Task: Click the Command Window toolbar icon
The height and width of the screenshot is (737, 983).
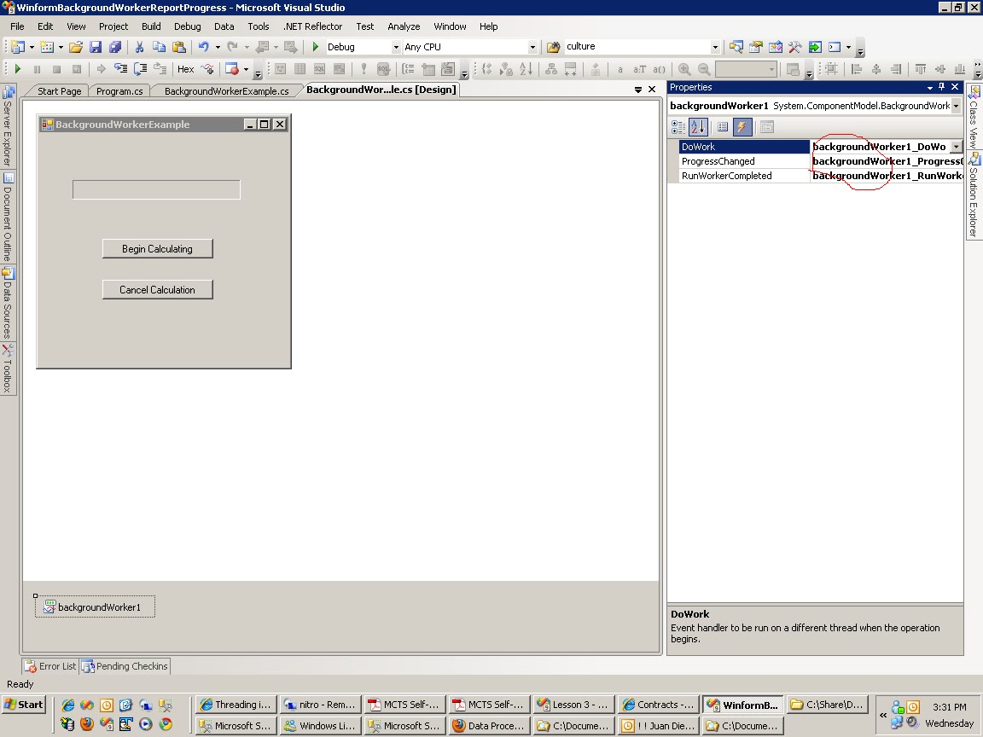Action: tap(835, 47)
